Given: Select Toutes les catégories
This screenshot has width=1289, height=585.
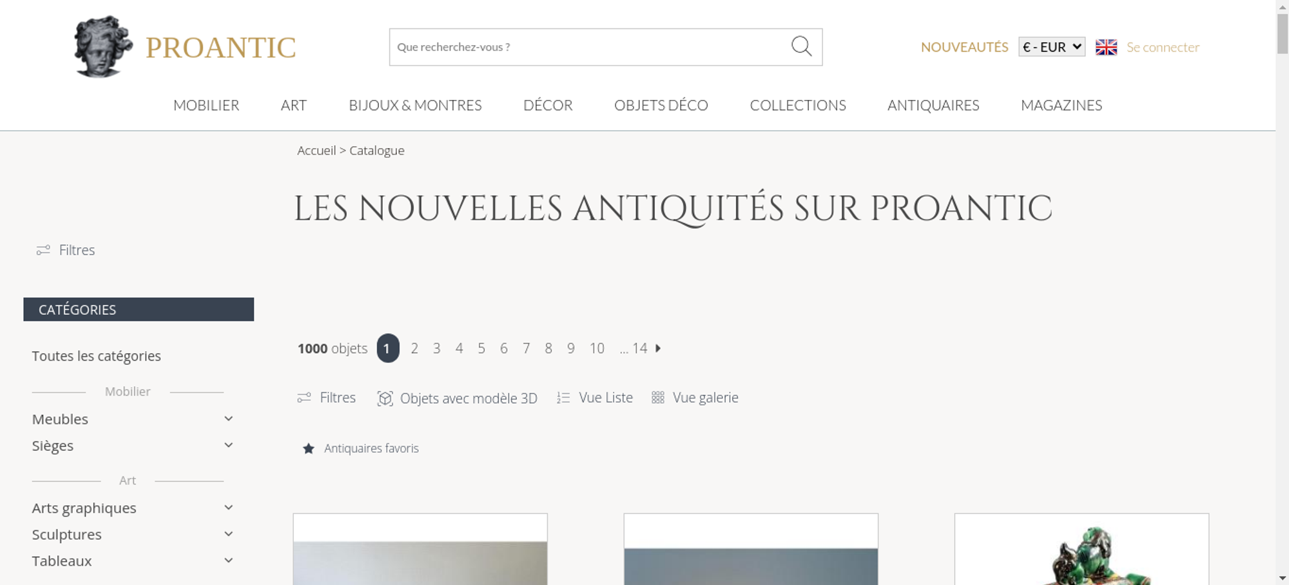Looking at the screenshot, I should pyautogui.click(x=96, y=356).
